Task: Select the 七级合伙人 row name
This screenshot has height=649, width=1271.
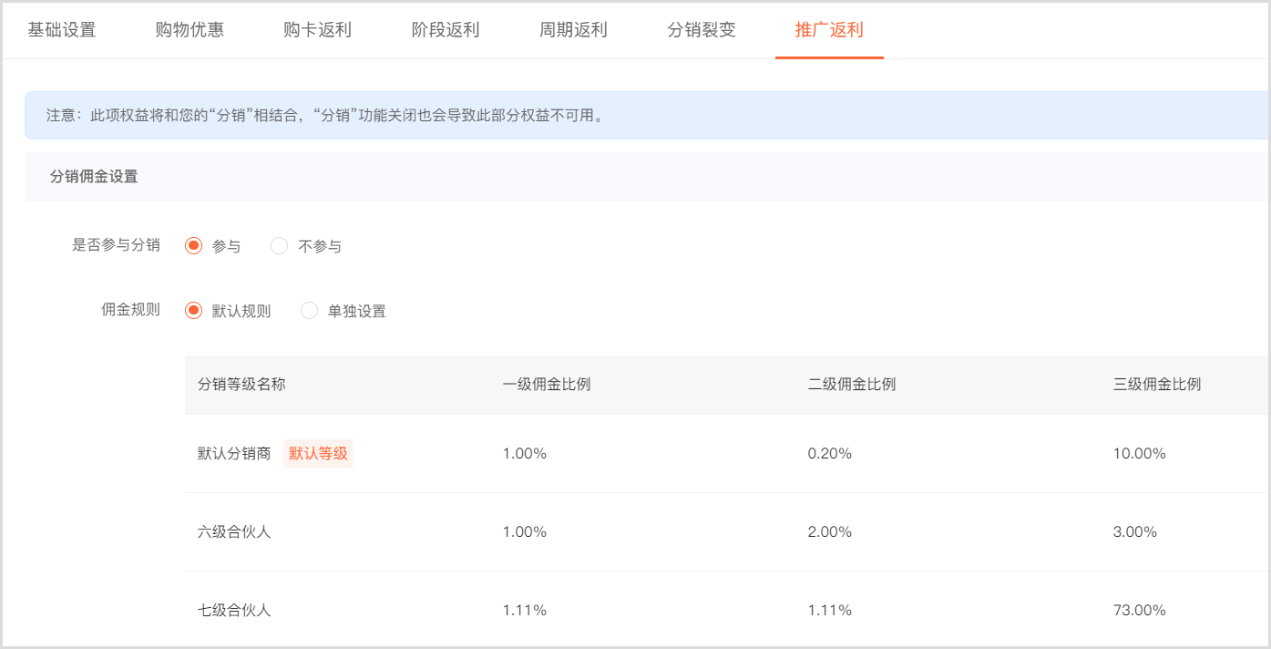Action: [234, 611]
